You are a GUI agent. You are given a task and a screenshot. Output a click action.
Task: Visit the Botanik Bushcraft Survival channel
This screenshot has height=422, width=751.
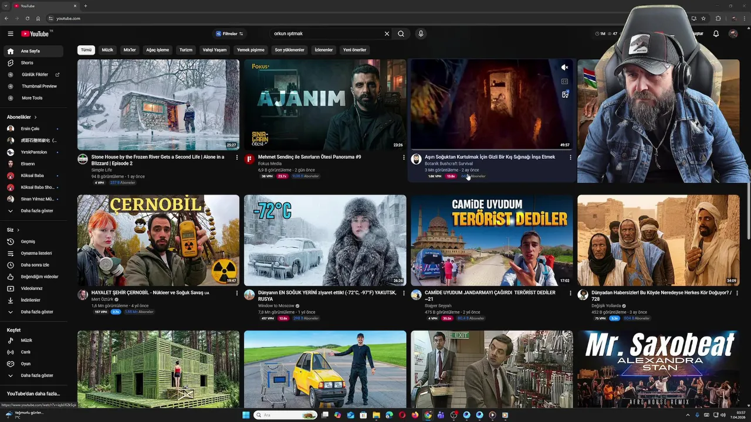pos(449,164)
